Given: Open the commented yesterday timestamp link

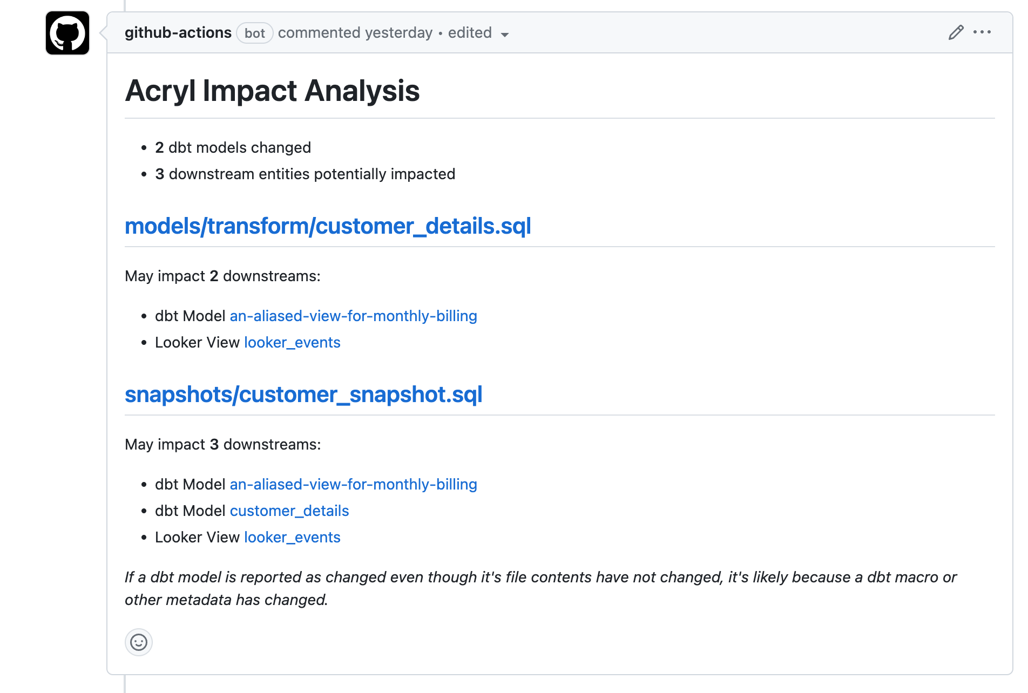Looking at the screenshot, I should pos(355,33).
